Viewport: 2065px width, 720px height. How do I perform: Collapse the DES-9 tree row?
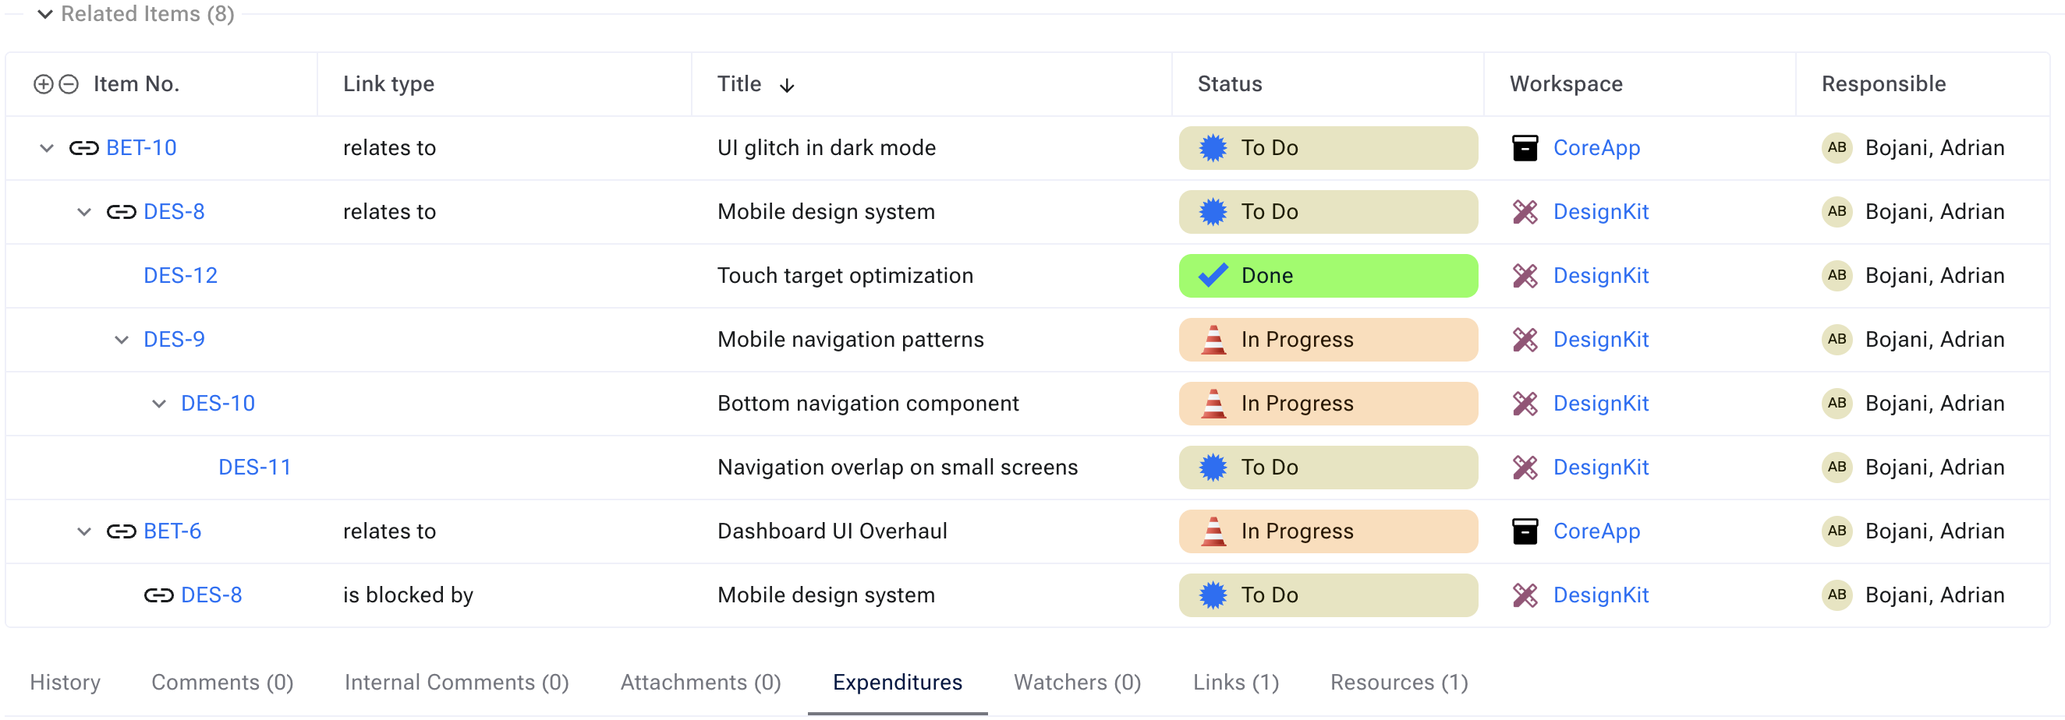(x=121, y=340)
